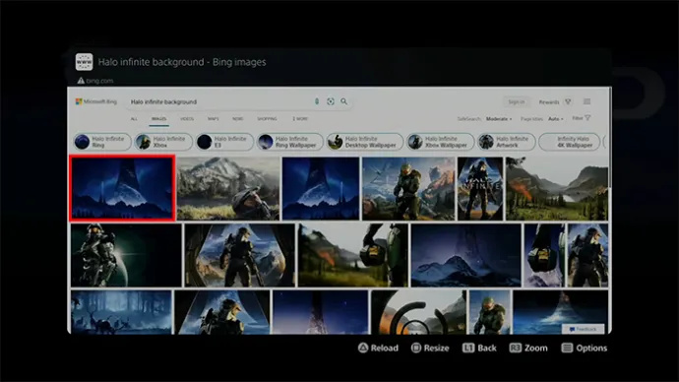
Task: Click the Sign in button
Action: pos(517,101)
